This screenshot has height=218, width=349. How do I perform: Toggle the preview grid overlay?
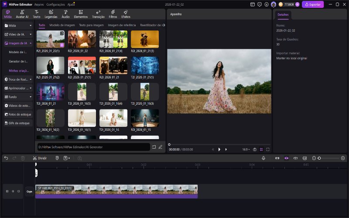pos(261,149)
